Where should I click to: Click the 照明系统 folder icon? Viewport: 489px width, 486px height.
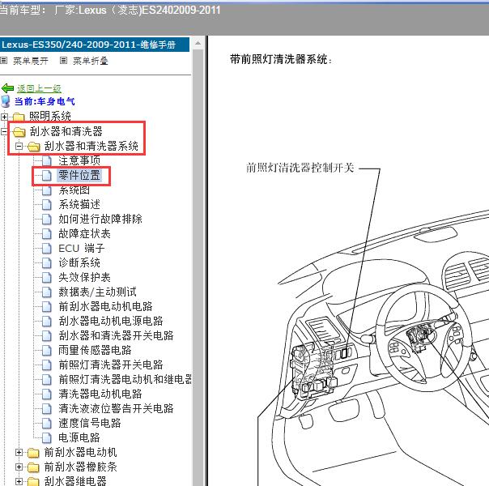(19, 117)
